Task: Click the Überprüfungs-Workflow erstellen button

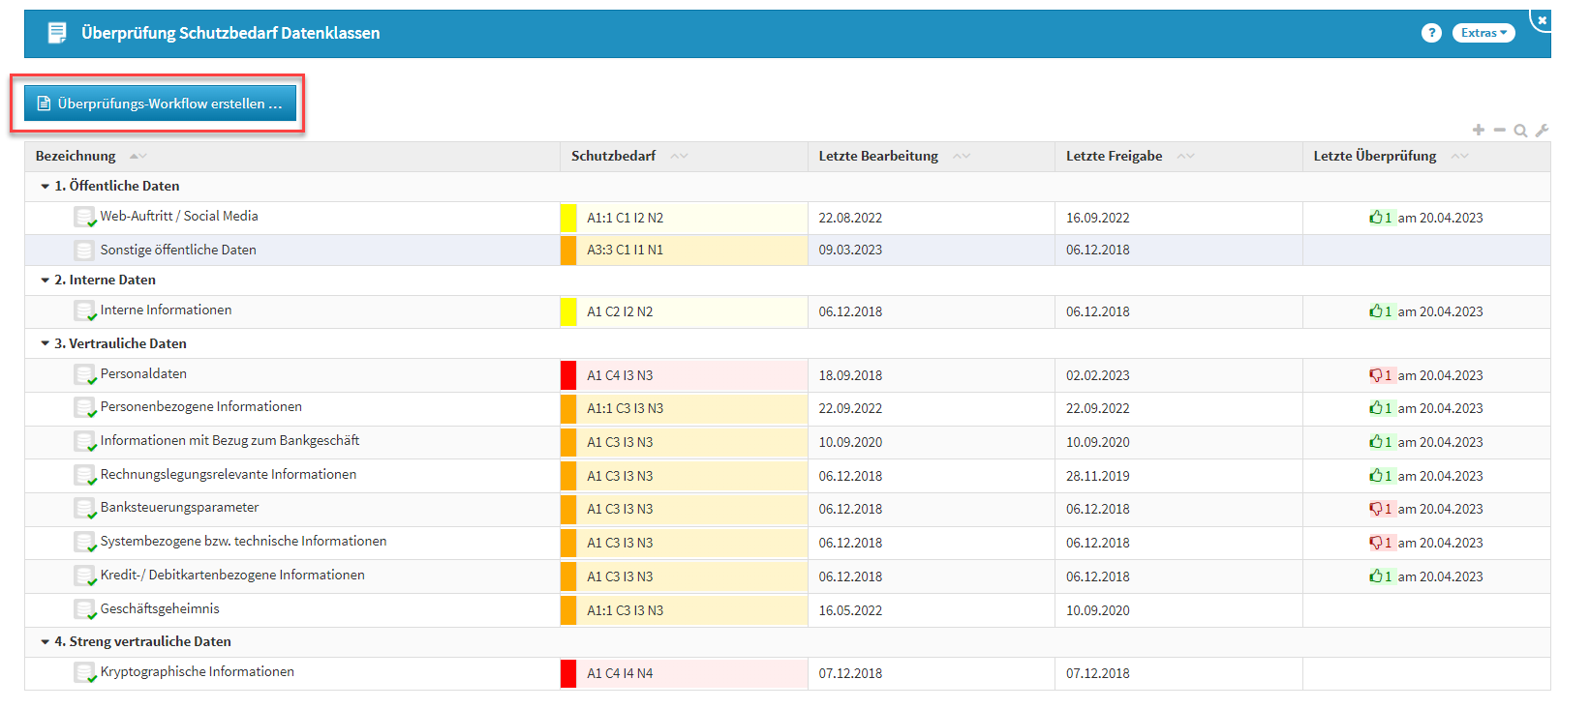Action: click(x=160, y=103)
